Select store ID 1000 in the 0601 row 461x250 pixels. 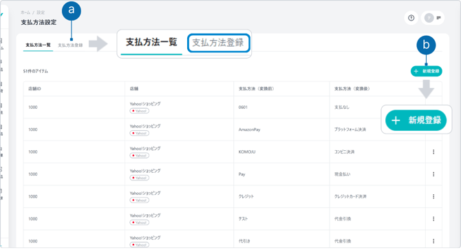click(33, 107)
